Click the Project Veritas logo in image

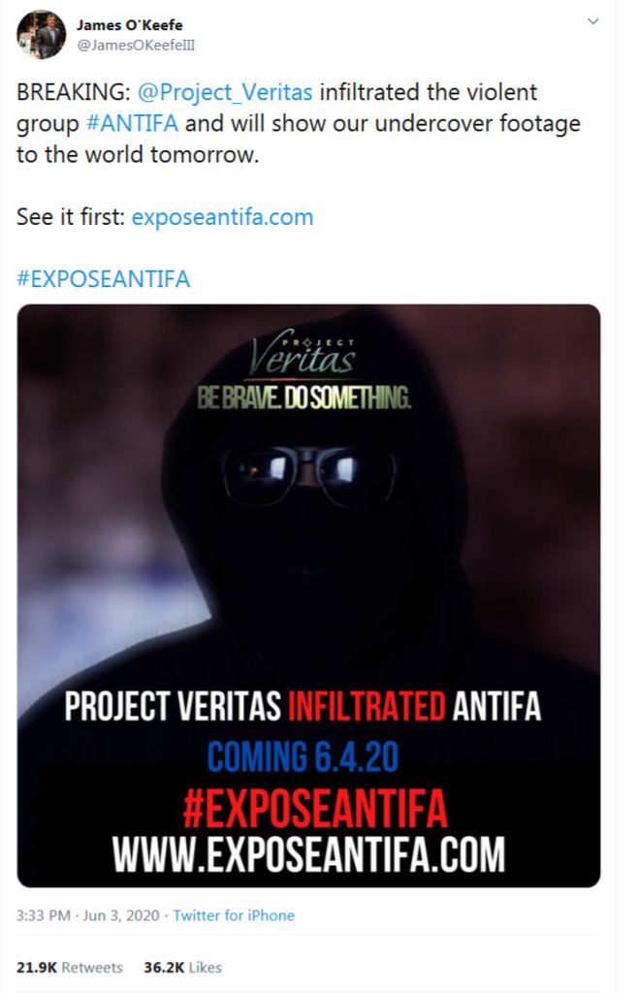303,352
